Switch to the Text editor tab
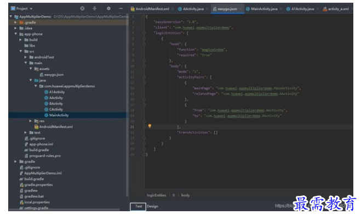 pyautogui.click(x=138, y=206)
